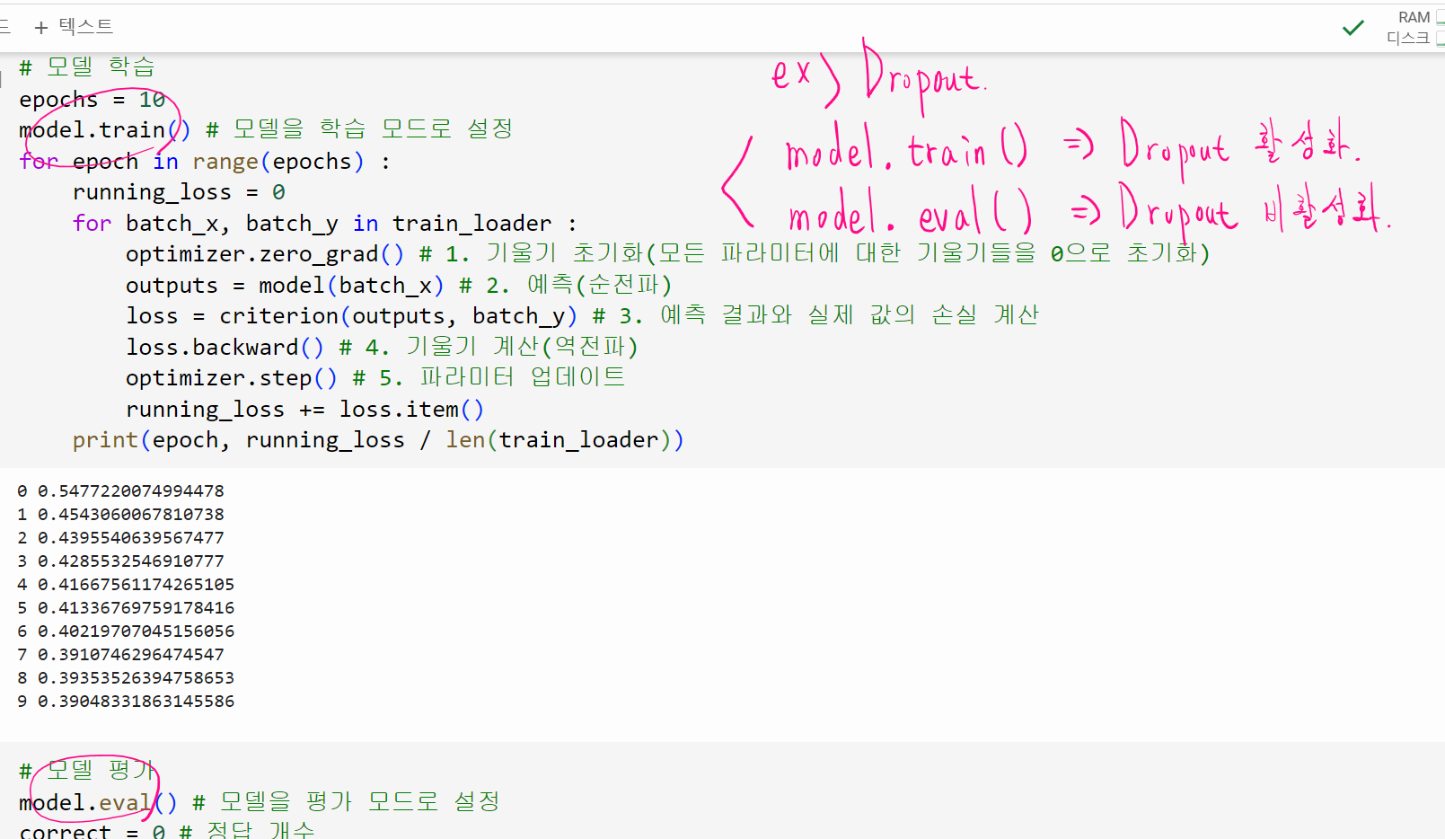Image resolution: width=1445 pixels, height=839 pixels.
Task: Click the print(epoch, running_loss) statement
Action: tap(377, 440)
